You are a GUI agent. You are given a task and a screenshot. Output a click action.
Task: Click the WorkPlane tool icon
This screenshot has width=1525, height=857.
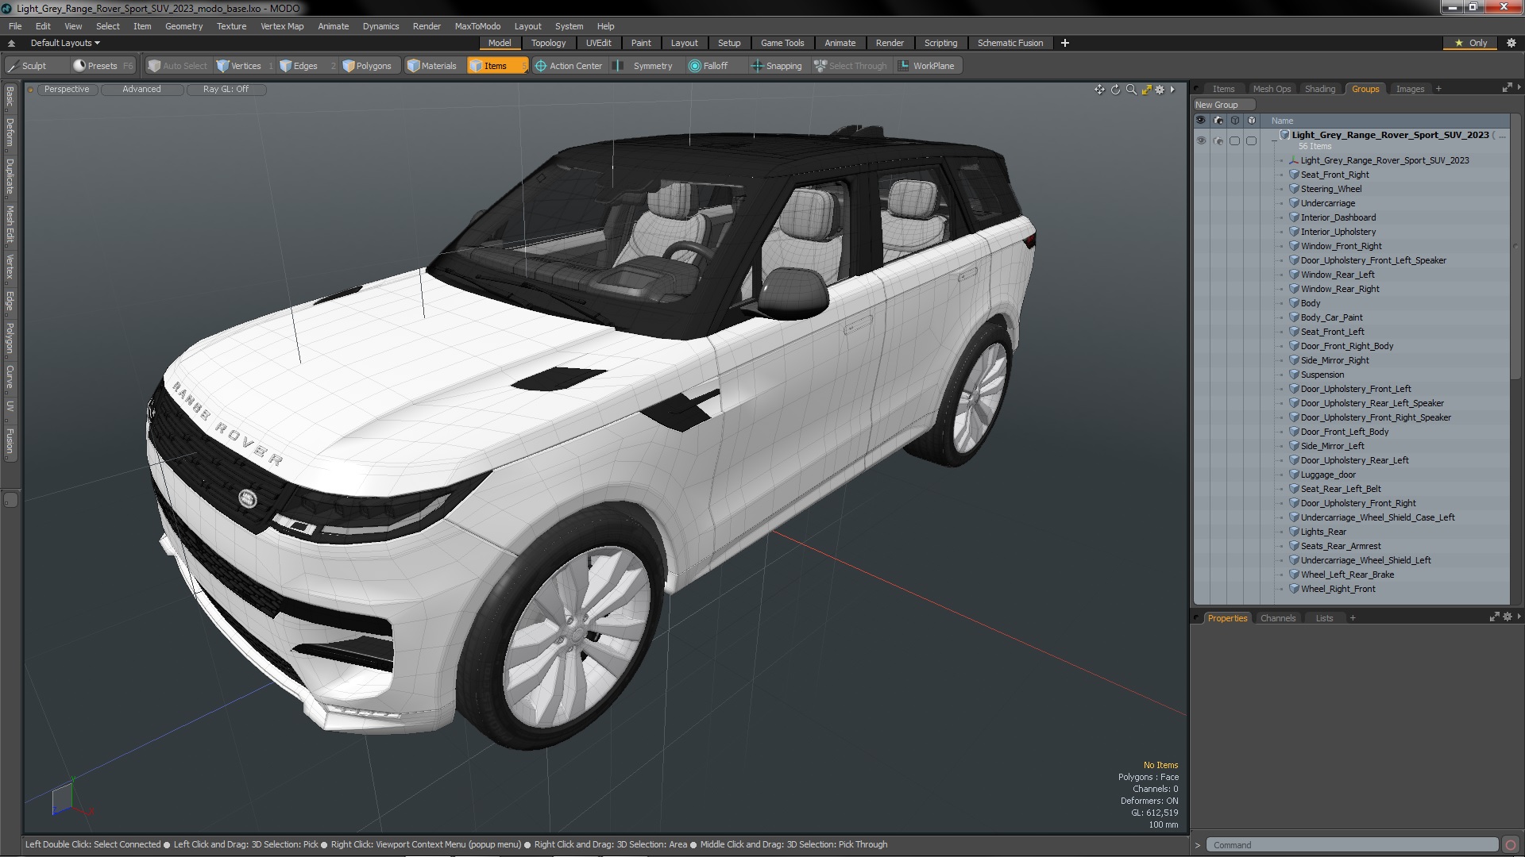(904, 66)
